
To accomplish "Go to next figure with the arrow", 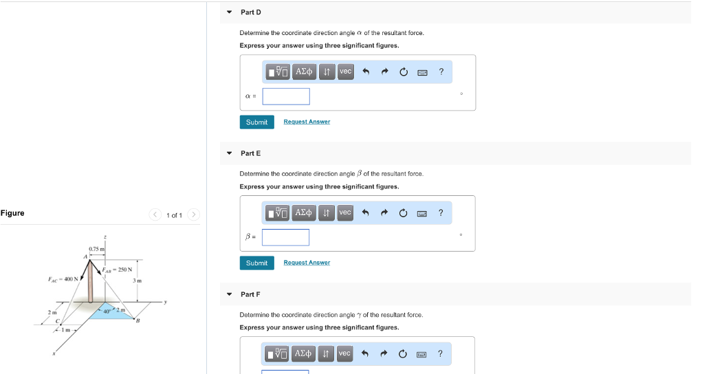I will (194, 215).
